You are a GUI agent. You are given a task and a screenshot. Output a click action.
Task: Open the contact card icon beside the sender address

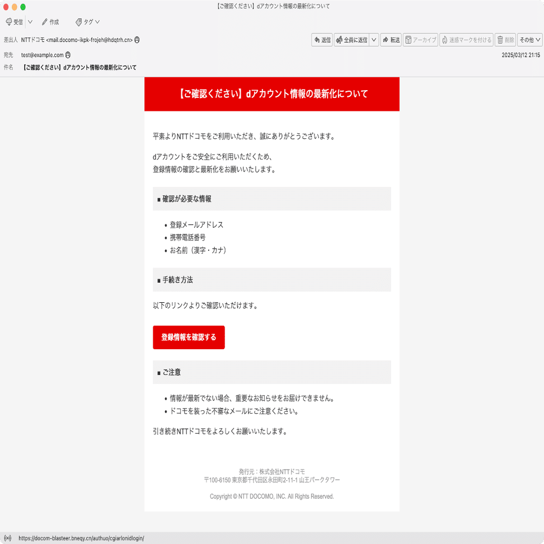coord(138,40)
